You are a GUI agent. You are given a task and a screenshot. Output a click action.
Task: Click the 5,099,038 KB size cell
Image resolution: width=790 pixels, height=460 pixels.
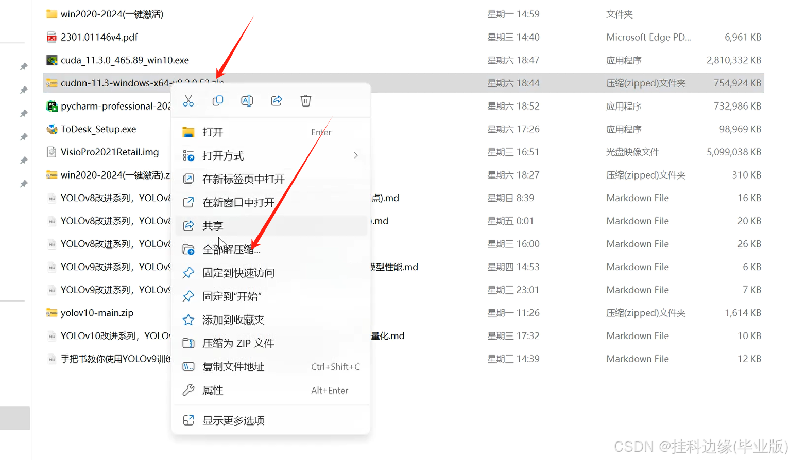(734, 152)
